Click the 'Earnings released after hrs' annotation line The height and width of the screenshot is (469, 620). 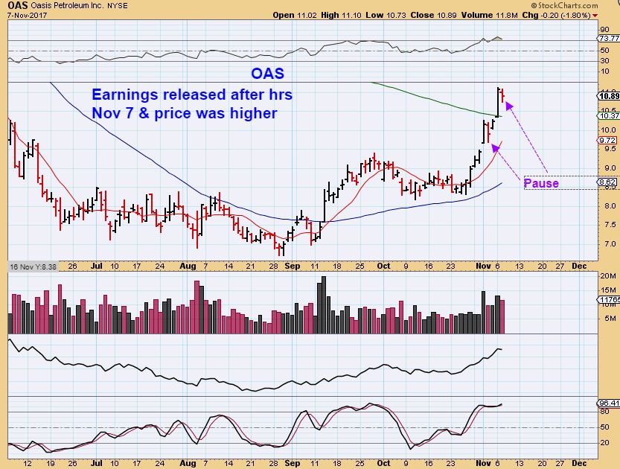click(192, 95)
